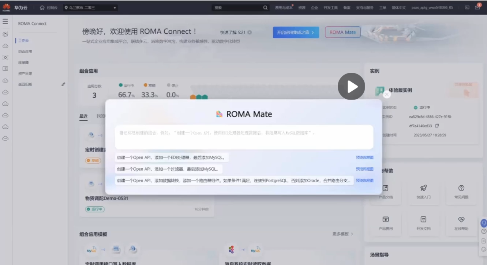Click 返回旧版 in the sidebar
The image size is (487, 265).
click(x=25, y=84)
